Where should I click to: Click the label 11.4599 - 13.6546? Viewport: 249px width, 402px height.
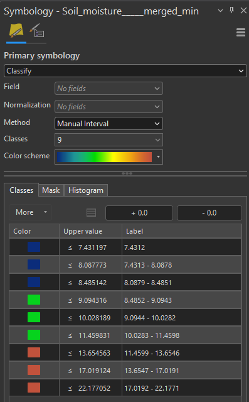(152, 353)
